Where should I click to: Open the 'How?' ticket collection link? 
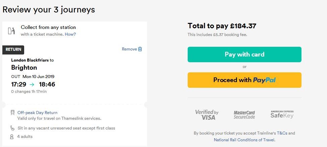pyautogui.click(x=70, y=34)
